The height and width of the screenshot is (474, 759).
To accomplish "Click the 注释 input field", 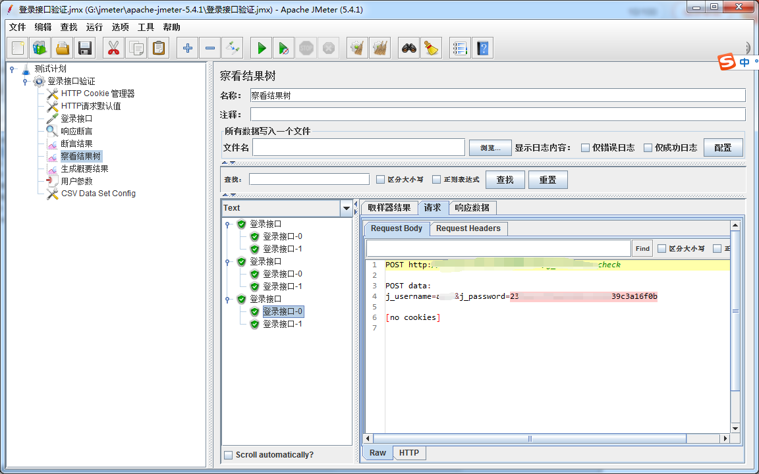I will pyautogui.click(x=497, y=115).
